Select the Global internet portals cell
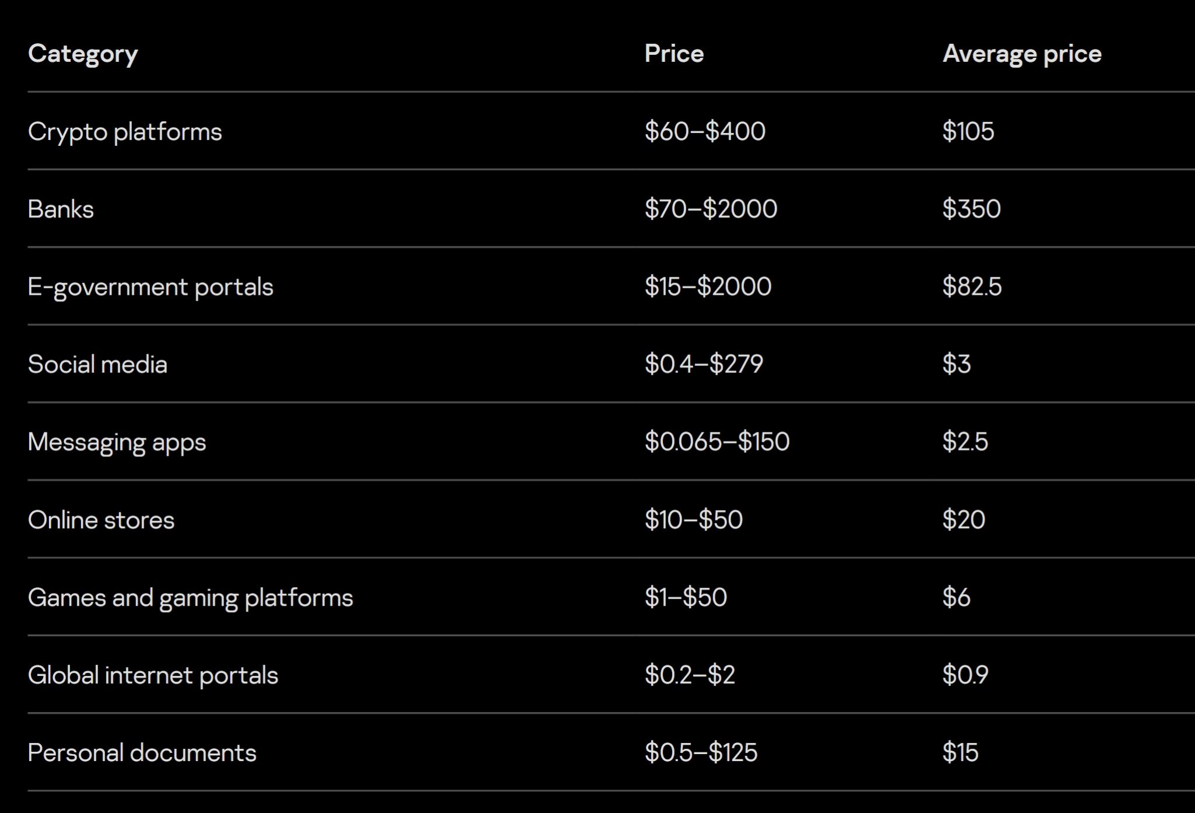Viewport: 1195px width, 813px height. [x=153, y=675]
